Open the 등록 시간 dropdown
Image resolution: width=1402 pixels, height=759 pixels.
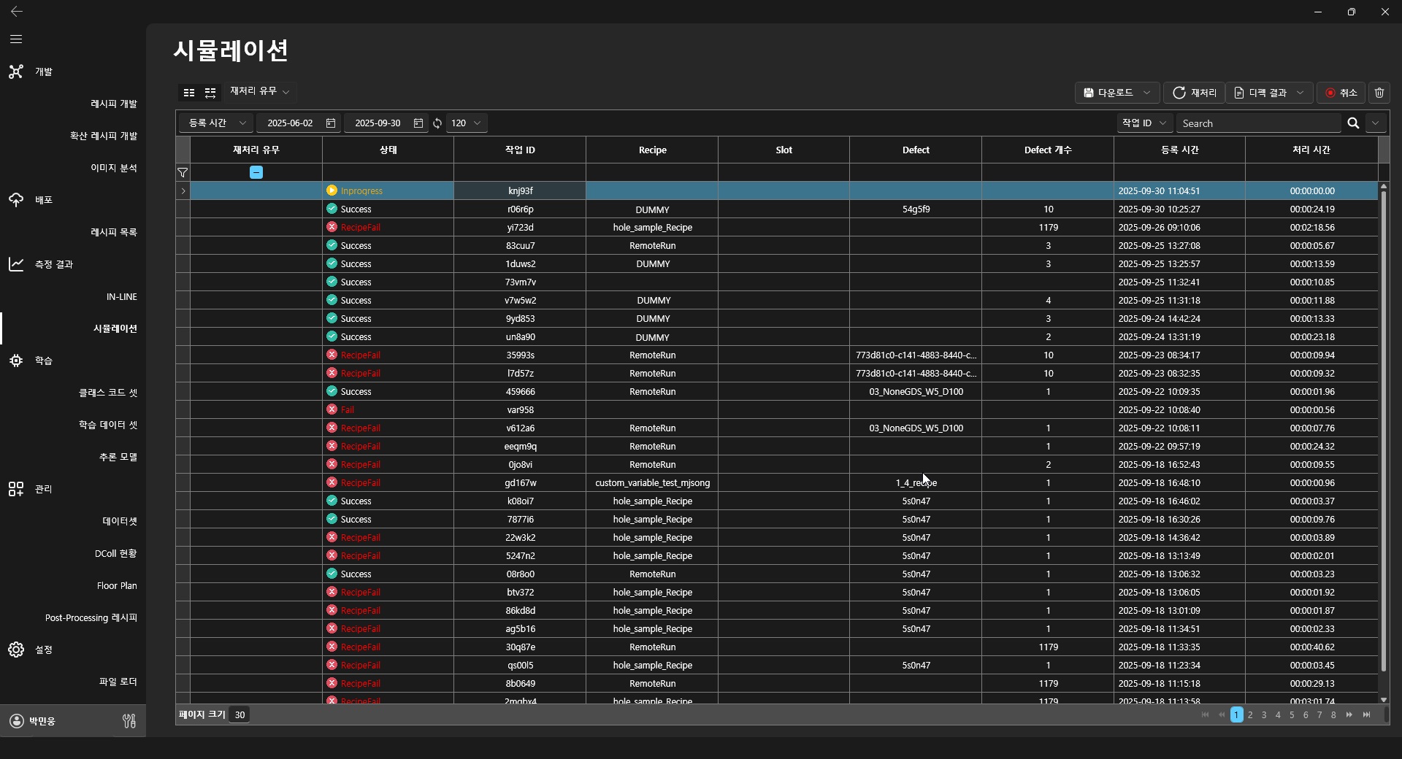click(x=217, y=123)
